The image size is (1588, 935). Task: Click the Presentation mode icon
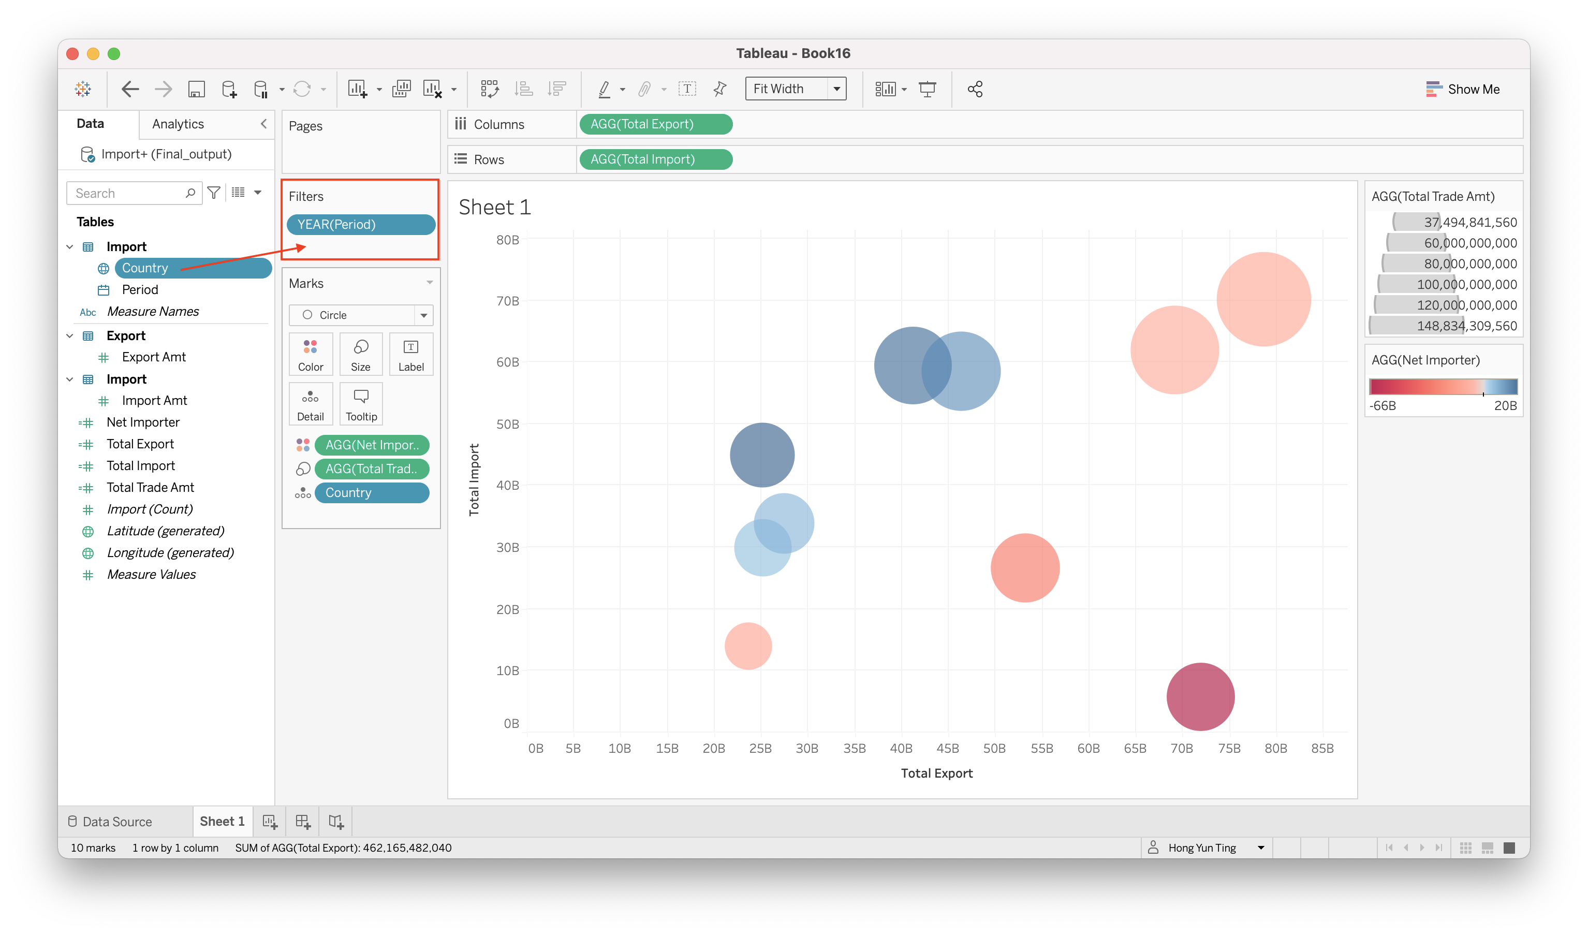tap(927, 89)
